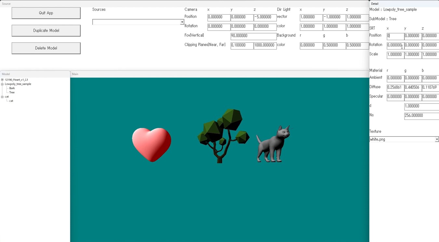Edit Diffuse g field 0.440506

pyautogui.click(x=413, y=88)
